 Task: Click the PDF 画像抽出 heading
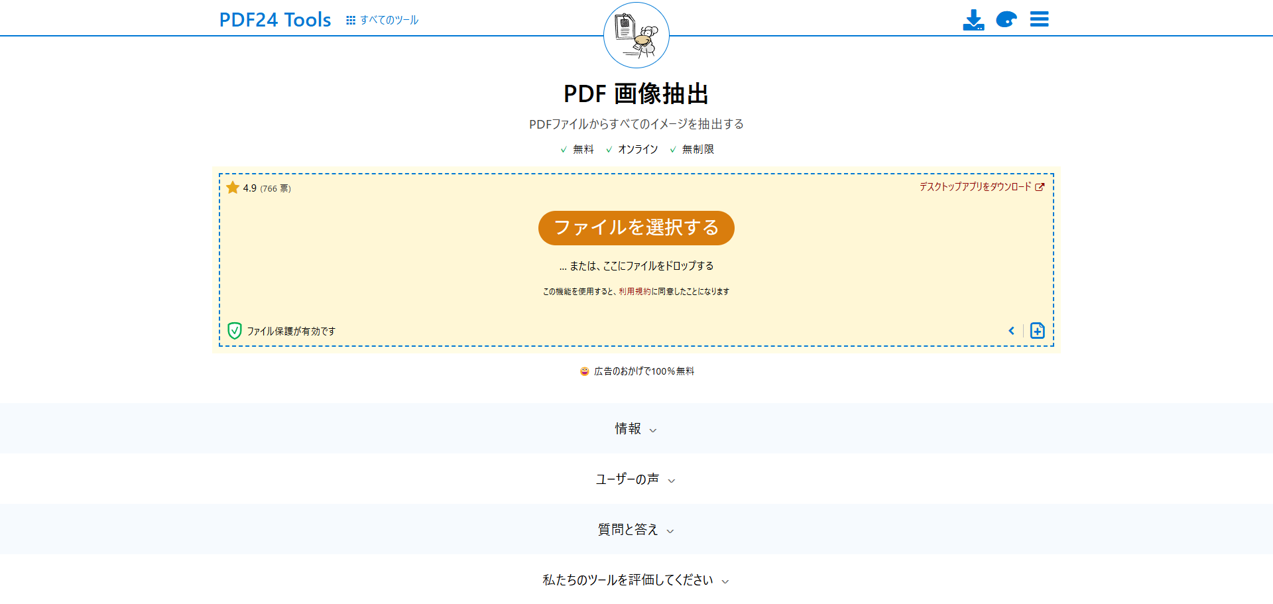(x=636, y=93)
